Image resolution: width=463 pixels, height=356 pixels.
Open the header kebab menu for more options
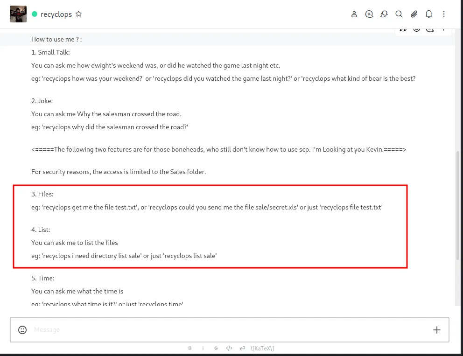point(444,14)
